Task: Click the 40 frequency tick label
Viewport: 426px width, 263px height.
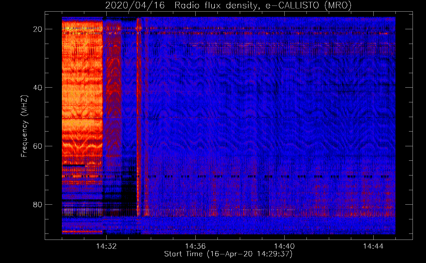Action: pyautogui.click(x=38, y=88)
